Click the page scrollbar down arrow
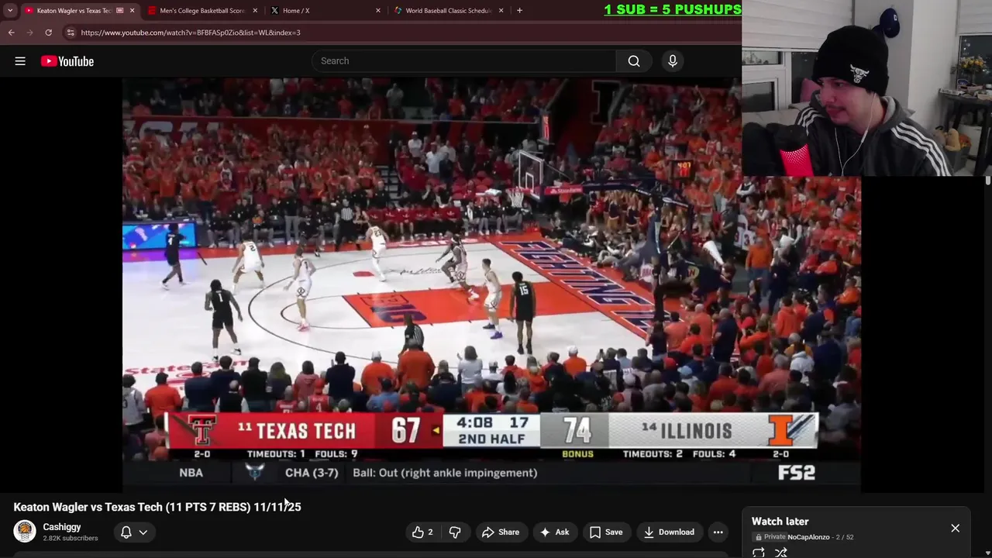The width and height of the screenshot is (992, 558). pos(987,553)
